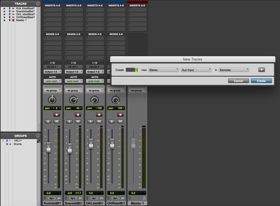Open the Master 1 no group selector
The width and height of the screenshot is (280, 206).
click(x=137, y=90)
